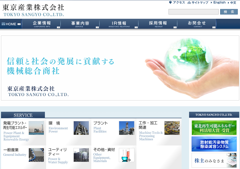Click the アクセス link
This screenshot has width=240, height=169.
tap(179, 2)
